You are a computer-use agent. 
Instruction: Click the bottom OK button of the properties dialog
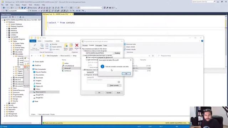coord(99,92)
